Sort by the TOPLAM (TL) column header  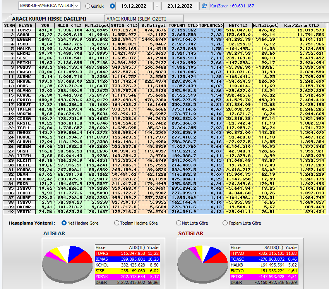(183, 26)
